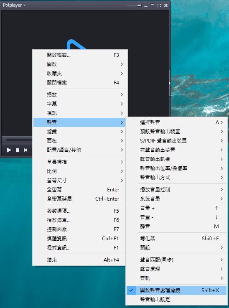This screenshot has height=308, width=229.
Task: Open 螢幕尺寸 submenu
Action: point(79,181)
